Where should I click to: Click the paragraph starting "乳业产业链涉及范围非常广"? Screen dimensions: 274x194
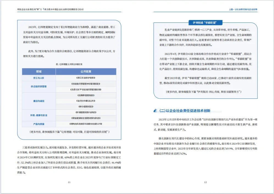206,38
